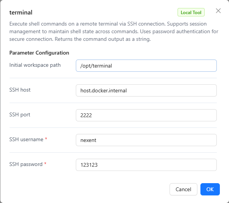Edit the SSH username field

(x=146, y=140)
